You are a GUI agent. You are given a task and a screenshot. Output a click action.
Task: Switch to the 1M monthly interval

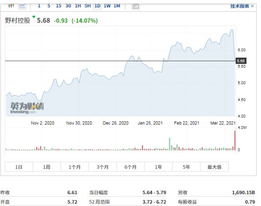(x=117, y=6)
